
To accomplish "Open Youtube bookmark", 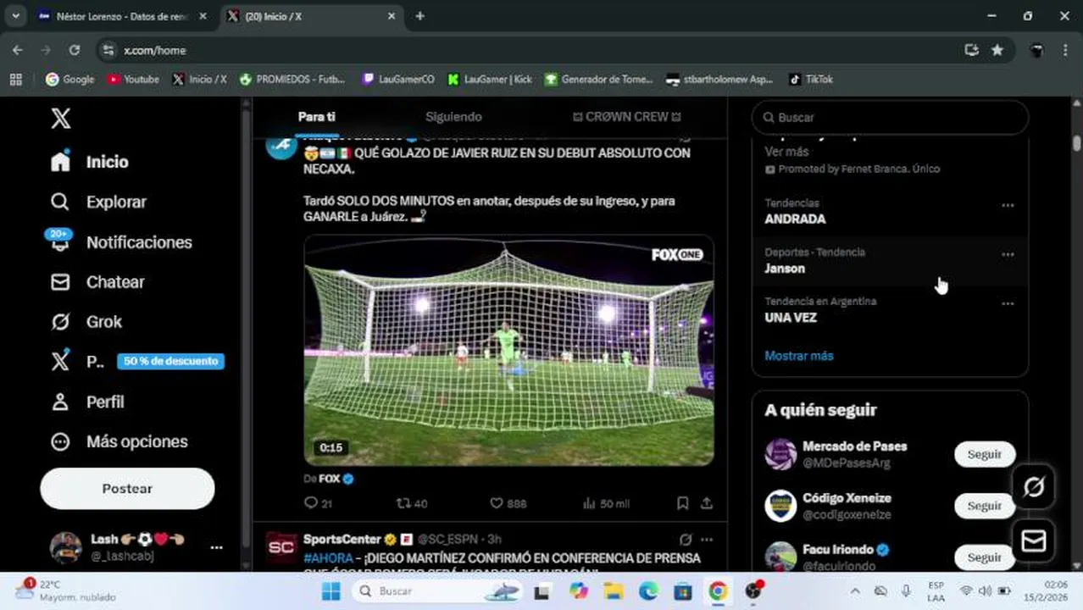I will [133, 79].
